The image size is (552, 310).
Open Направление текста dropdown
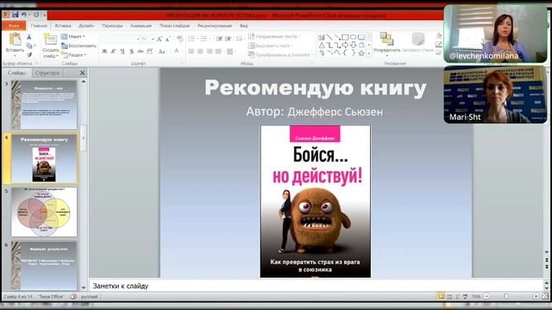coord(274,36)
